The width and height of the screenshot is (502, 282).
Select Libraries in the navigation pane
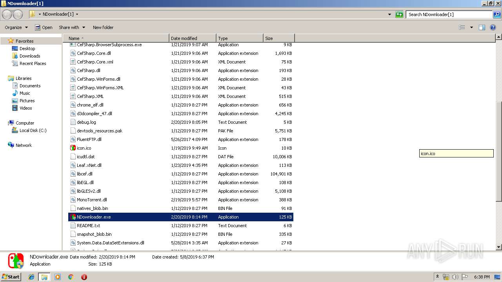24,78
